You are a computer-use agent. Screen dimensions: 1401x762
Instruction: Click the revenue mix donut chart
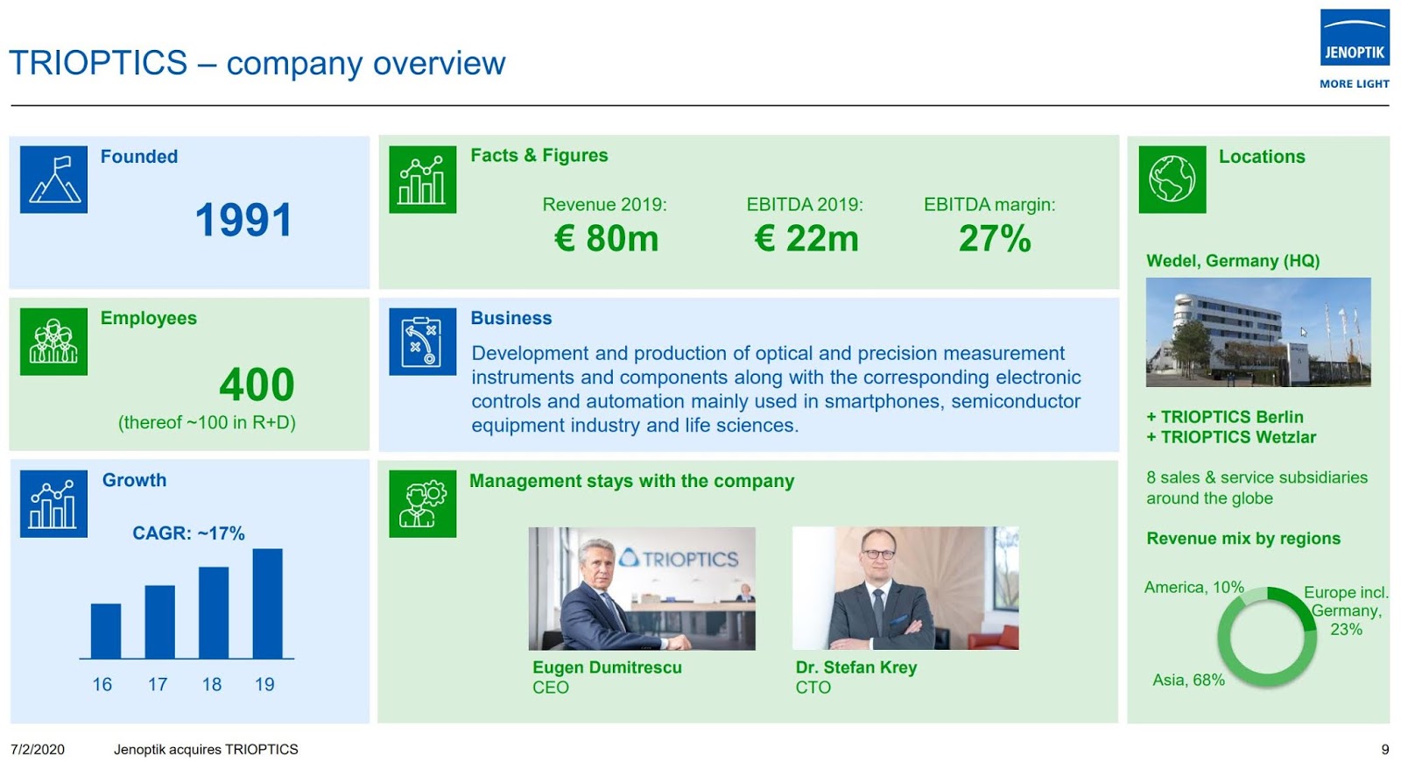click(1266, 638)
